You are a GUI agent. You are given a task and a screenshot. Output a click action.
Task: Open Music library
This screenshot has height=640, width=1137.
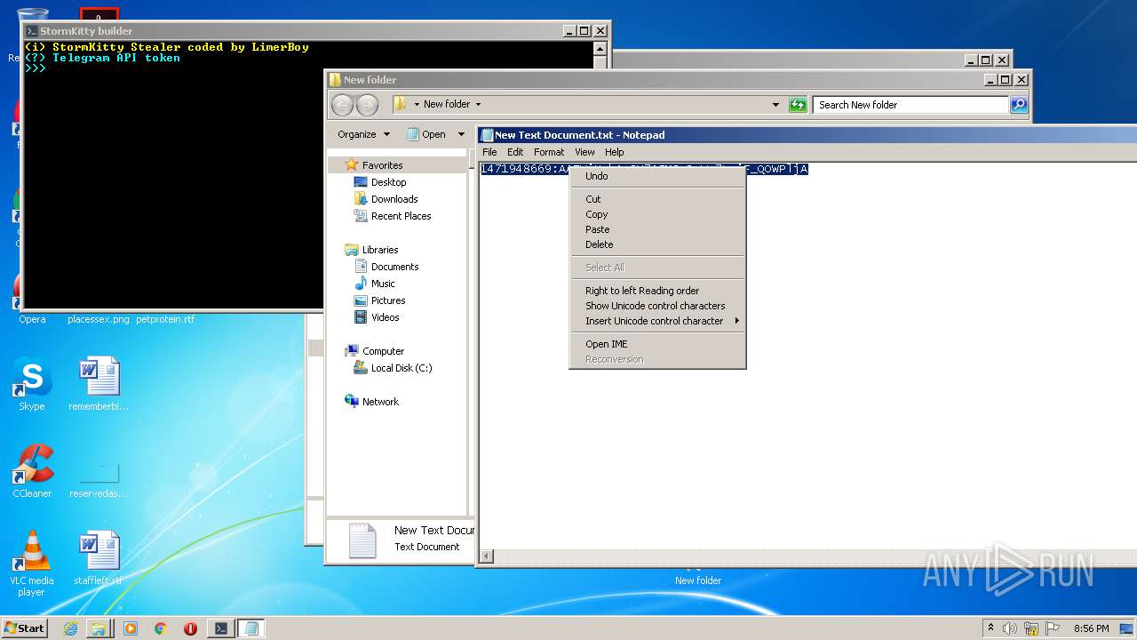pos(383,284)
